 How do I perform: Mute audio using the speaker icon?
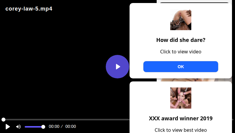pyautogui.click(x=18, y=127)
